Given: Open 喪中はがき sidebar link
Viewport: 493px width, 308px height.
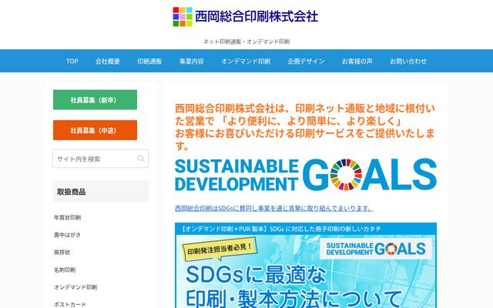Looking at the screenshot, I should (67, 235).
